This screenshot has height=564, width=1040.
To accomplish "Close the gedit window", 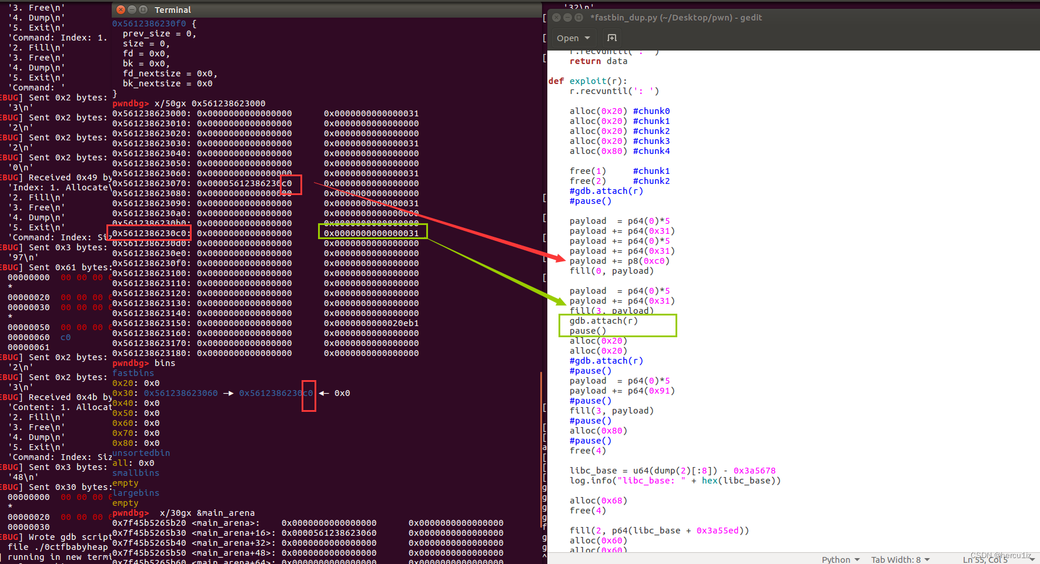I will [556, 18].
